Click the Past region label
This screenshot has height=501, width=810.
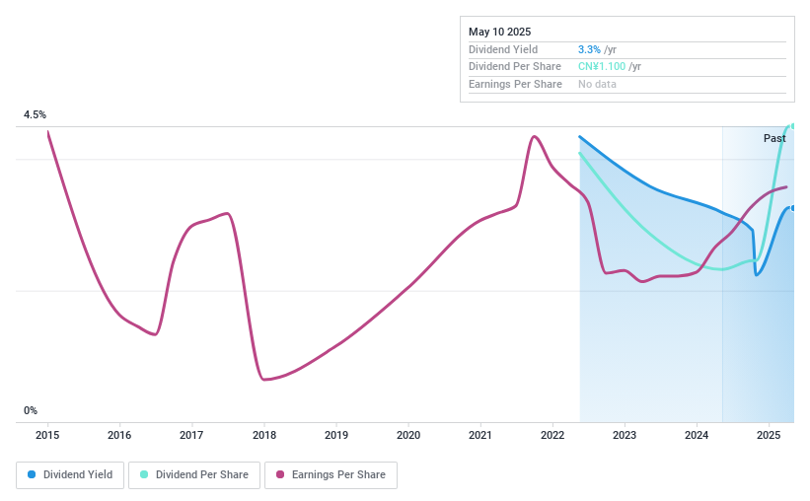point(774,138)
